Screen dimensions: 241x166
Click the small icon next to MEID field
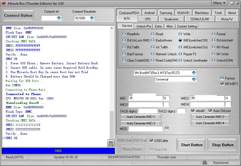(x=167, y=128)
